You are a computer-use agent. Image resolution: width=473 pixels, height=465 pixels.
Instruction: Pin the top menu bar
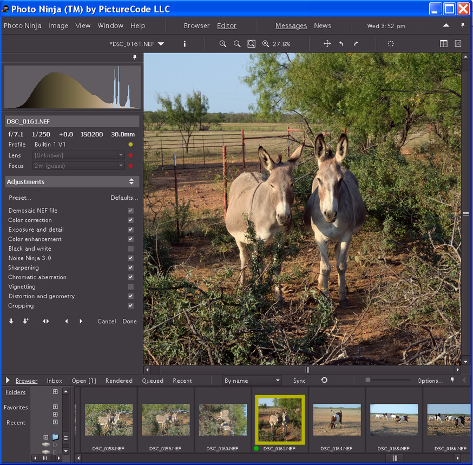(462, 25)
